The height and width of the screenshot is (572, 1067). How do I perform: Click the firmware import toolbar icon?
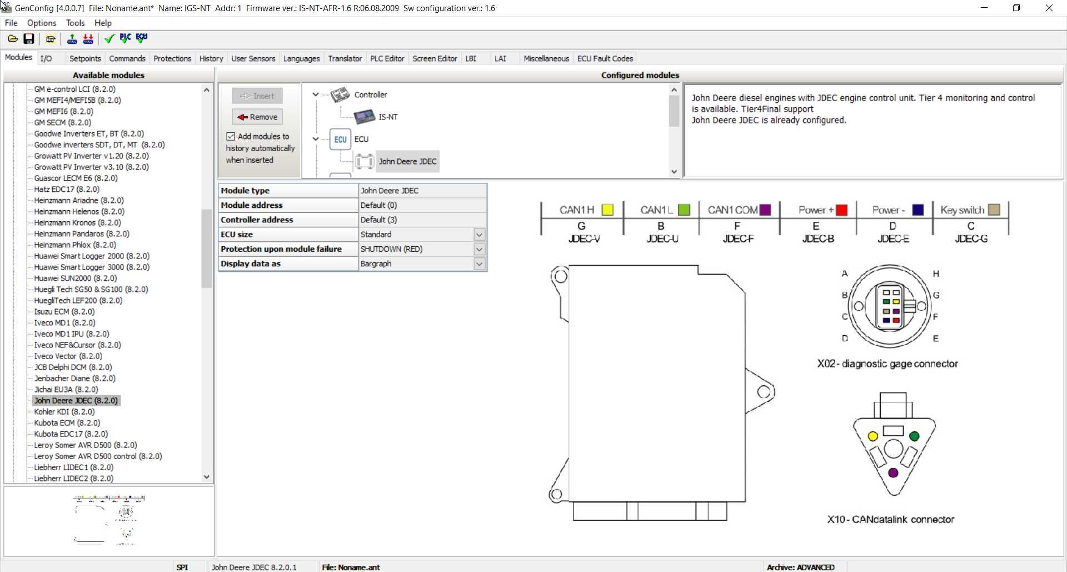point(51,39)
